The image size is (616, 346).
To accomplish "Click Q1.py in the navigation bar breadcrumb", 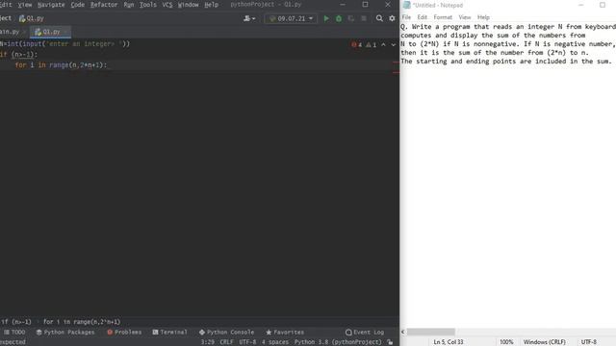I will click(32, 18).
